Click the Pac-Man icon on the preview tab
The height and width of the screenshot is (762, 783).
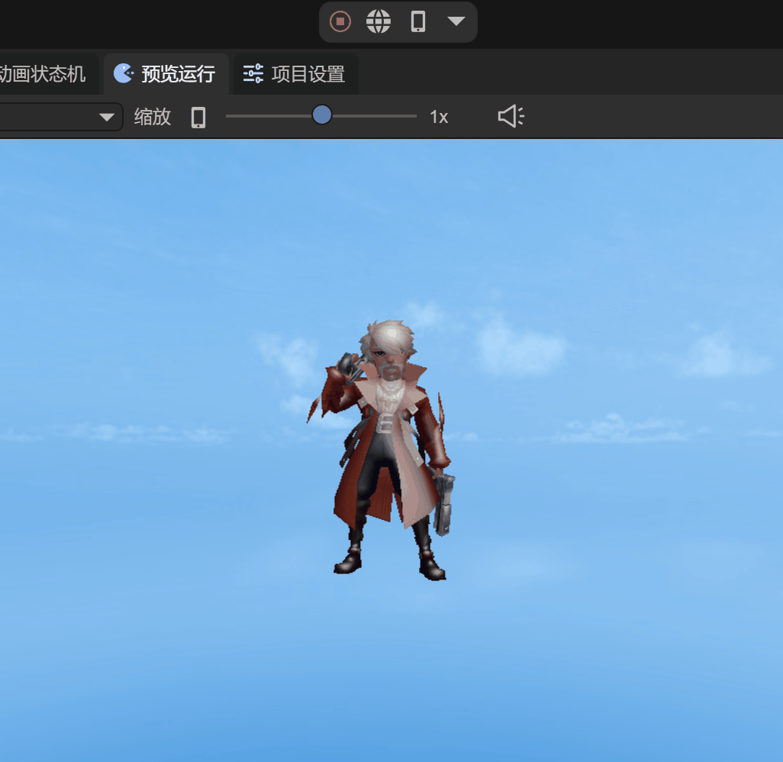(x=123, y=73)
